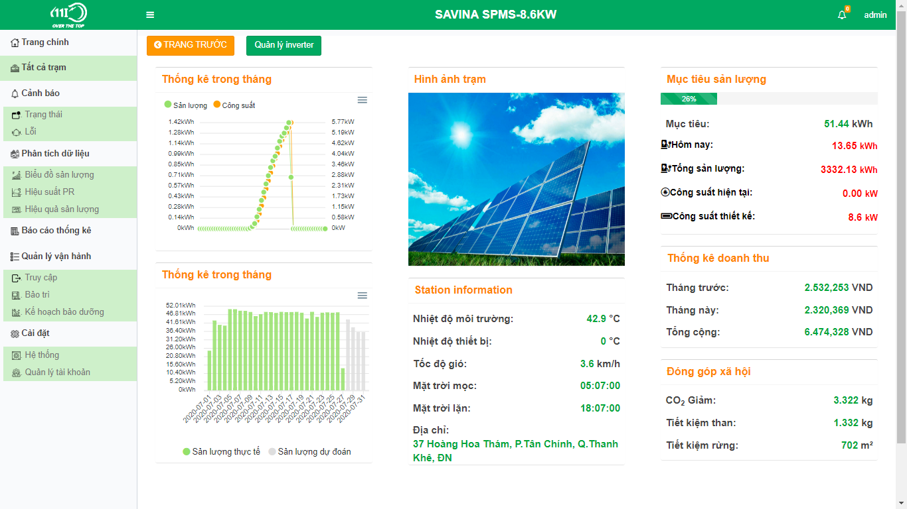Toggle Sản lượng thực tế legend item
907x509 pixels.
coord(222,452)
